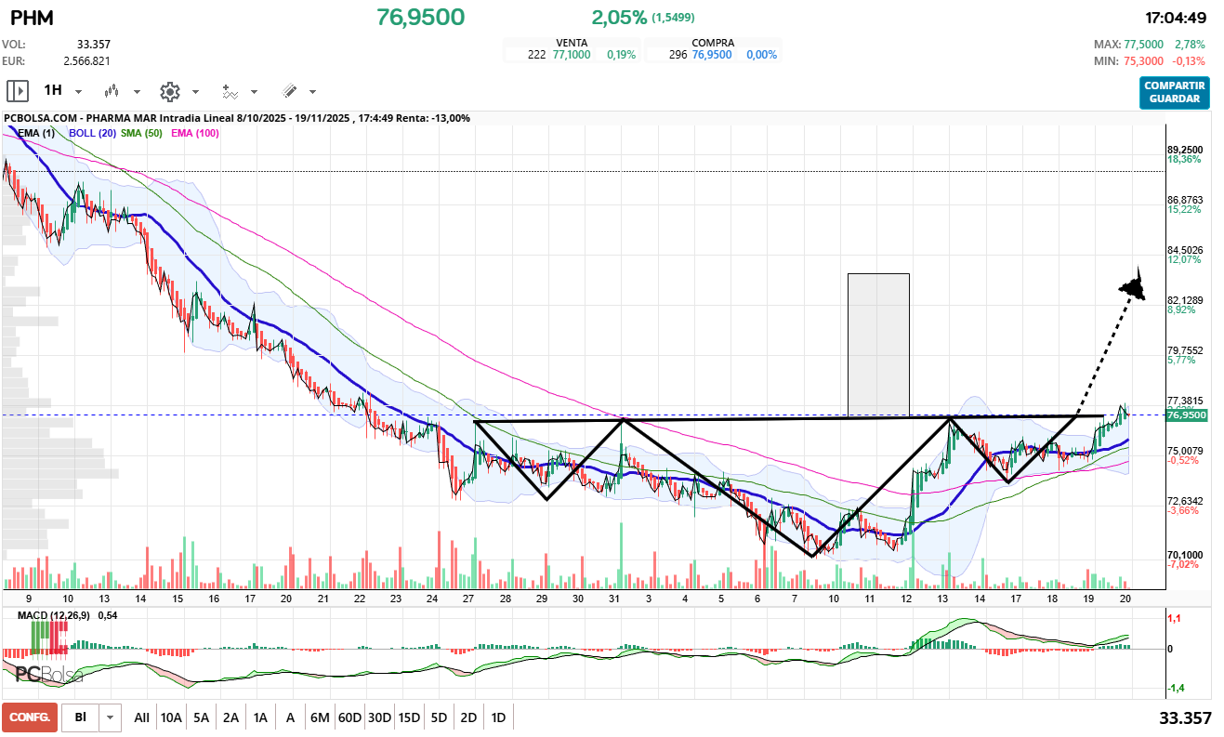Expand the indicators dropdown arrow
The height and width of the screenshot is (737, 1224).
[x=254, y=92]
